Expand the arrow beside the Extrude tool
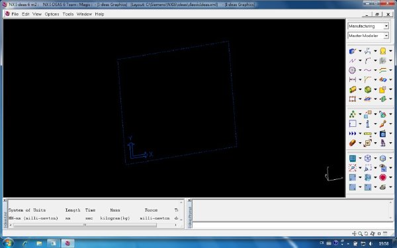This screenshot has width=397, height=248. click(x=360, y=89)
